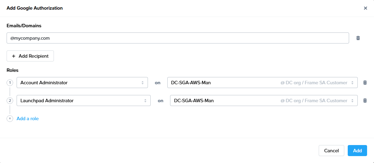Close the Add Google Authorization dialog
Image resolution: width=374 pixels, height=163 pixels.
[365, 8]
